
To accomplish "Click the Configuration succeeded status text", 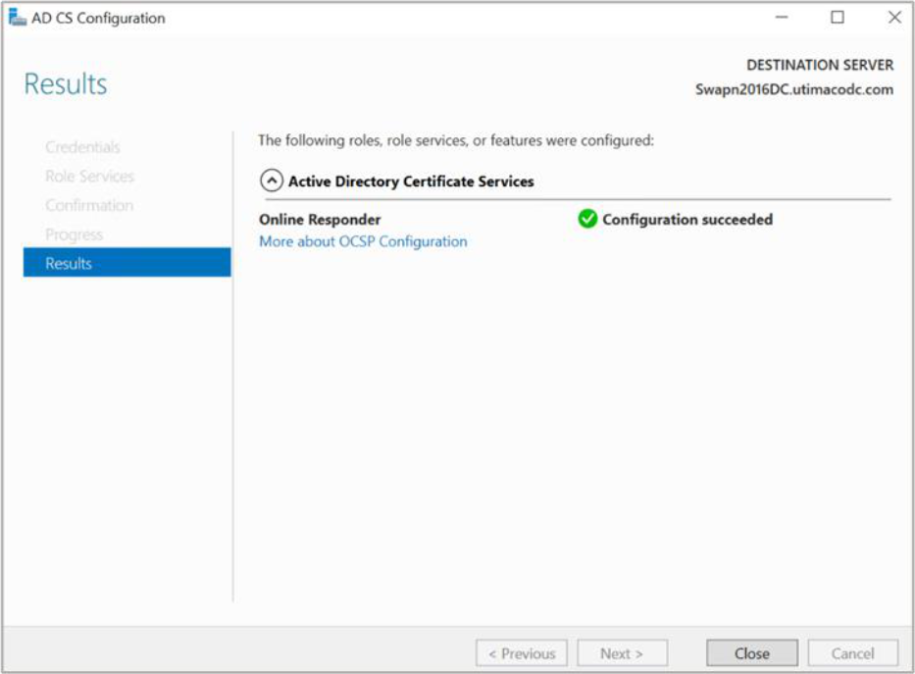I will coord(686,220).
